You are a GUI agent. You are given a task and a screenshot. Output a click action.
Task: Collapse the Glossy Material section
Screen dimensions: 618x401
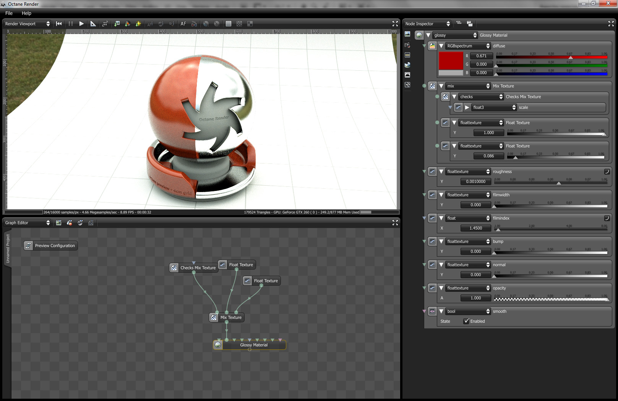tap(428, 35)
